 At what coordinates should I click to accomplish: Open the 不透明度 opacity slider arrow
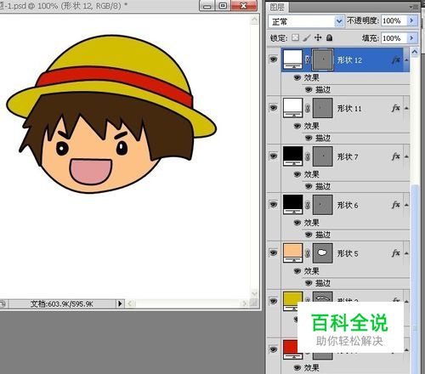click(x=412, y=20)
